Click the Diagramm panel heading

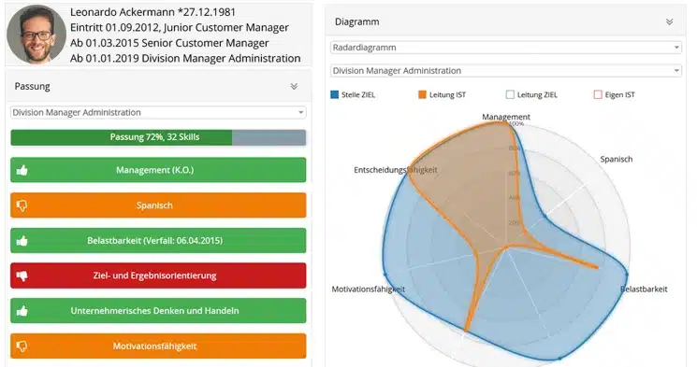(357, 21)
